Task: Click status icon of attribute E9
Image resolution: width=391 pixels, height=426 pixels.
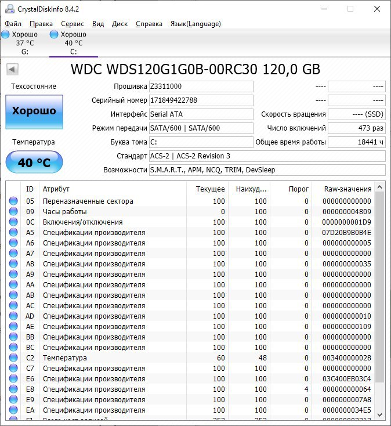Action: [13, 400]
